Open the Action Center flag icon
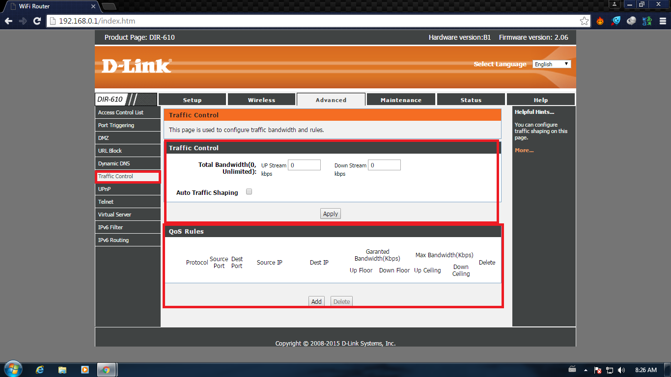 click(x=598, y=370)
